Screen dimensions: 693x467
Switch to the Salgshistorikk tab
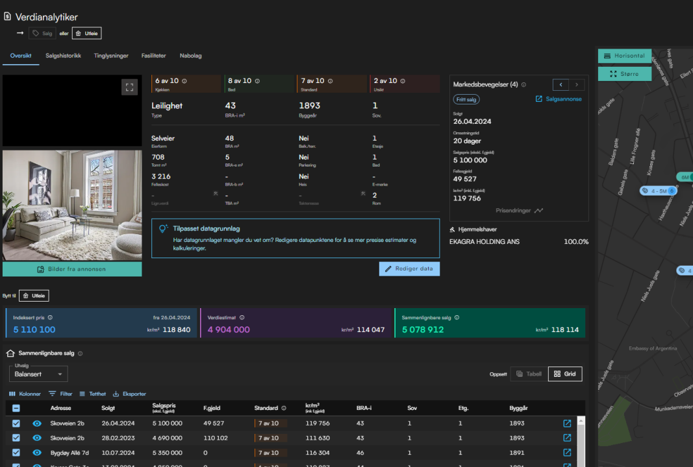pos(63,56)
